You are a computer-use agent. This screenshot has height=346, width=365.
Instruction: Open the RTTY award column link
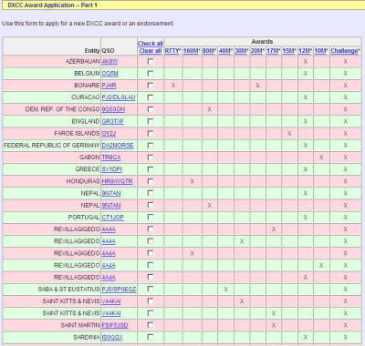point(172,51)
